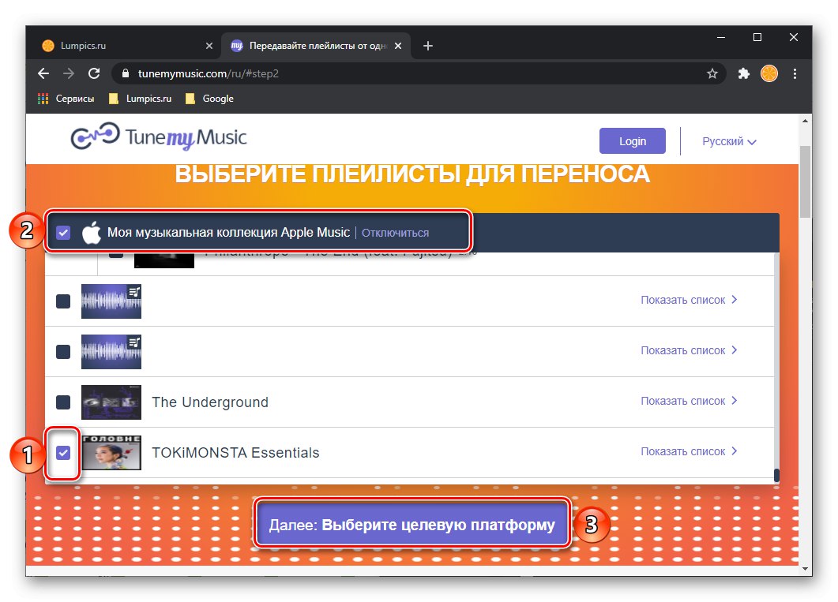838x602 pixels.
Task: Click the browser forward arrow
Action: (69, 73)
